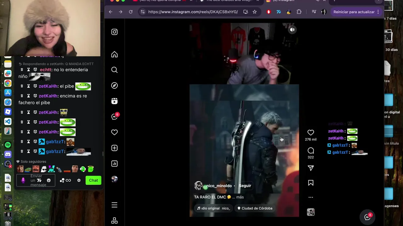Timeout echtt with hourglass icon

[28, 70]
